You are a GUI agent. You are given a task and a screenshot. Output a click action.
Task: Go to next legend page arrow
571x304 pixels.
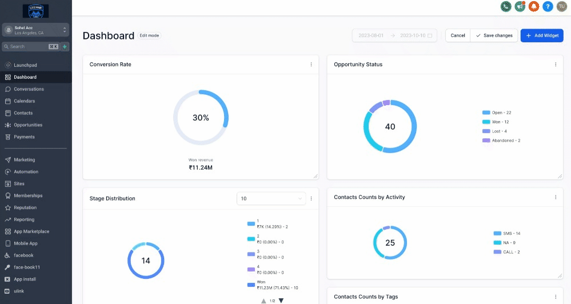click(x=281, y=301)
